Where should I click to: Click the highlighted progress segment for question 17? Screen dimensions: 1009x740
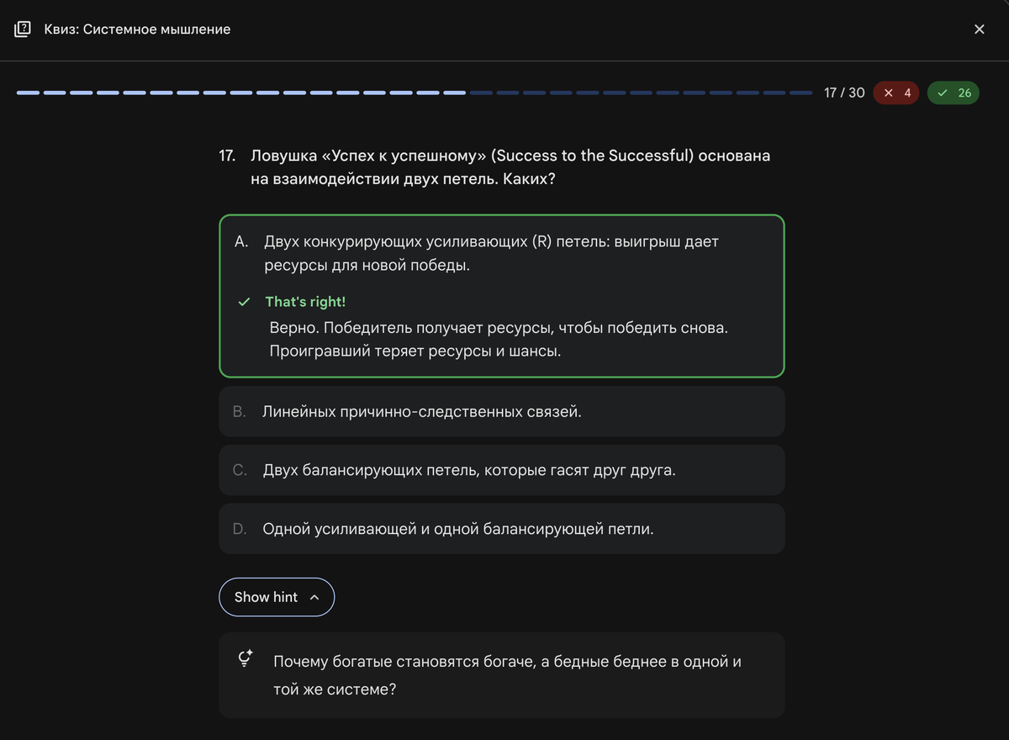[454, 92]
